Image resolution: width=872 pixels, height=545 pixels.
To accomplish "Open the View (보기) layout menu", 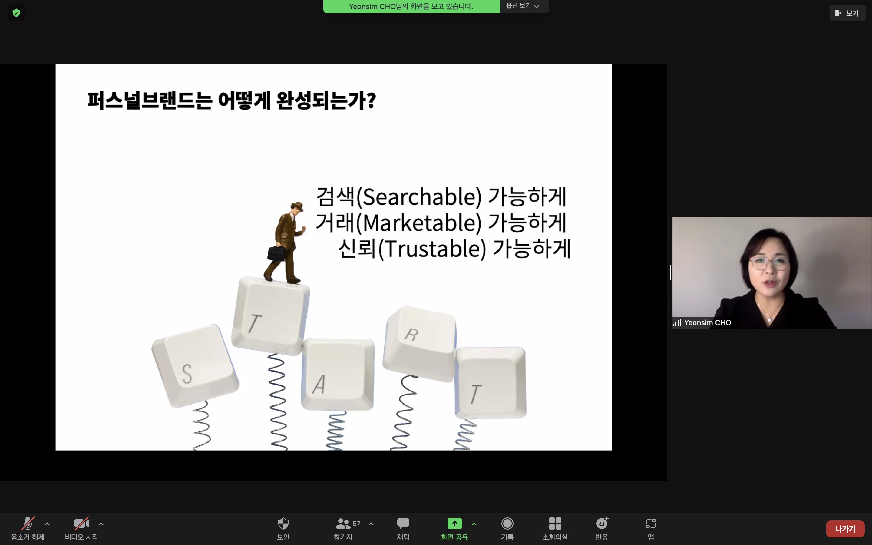I will click(x=847, y=13).
